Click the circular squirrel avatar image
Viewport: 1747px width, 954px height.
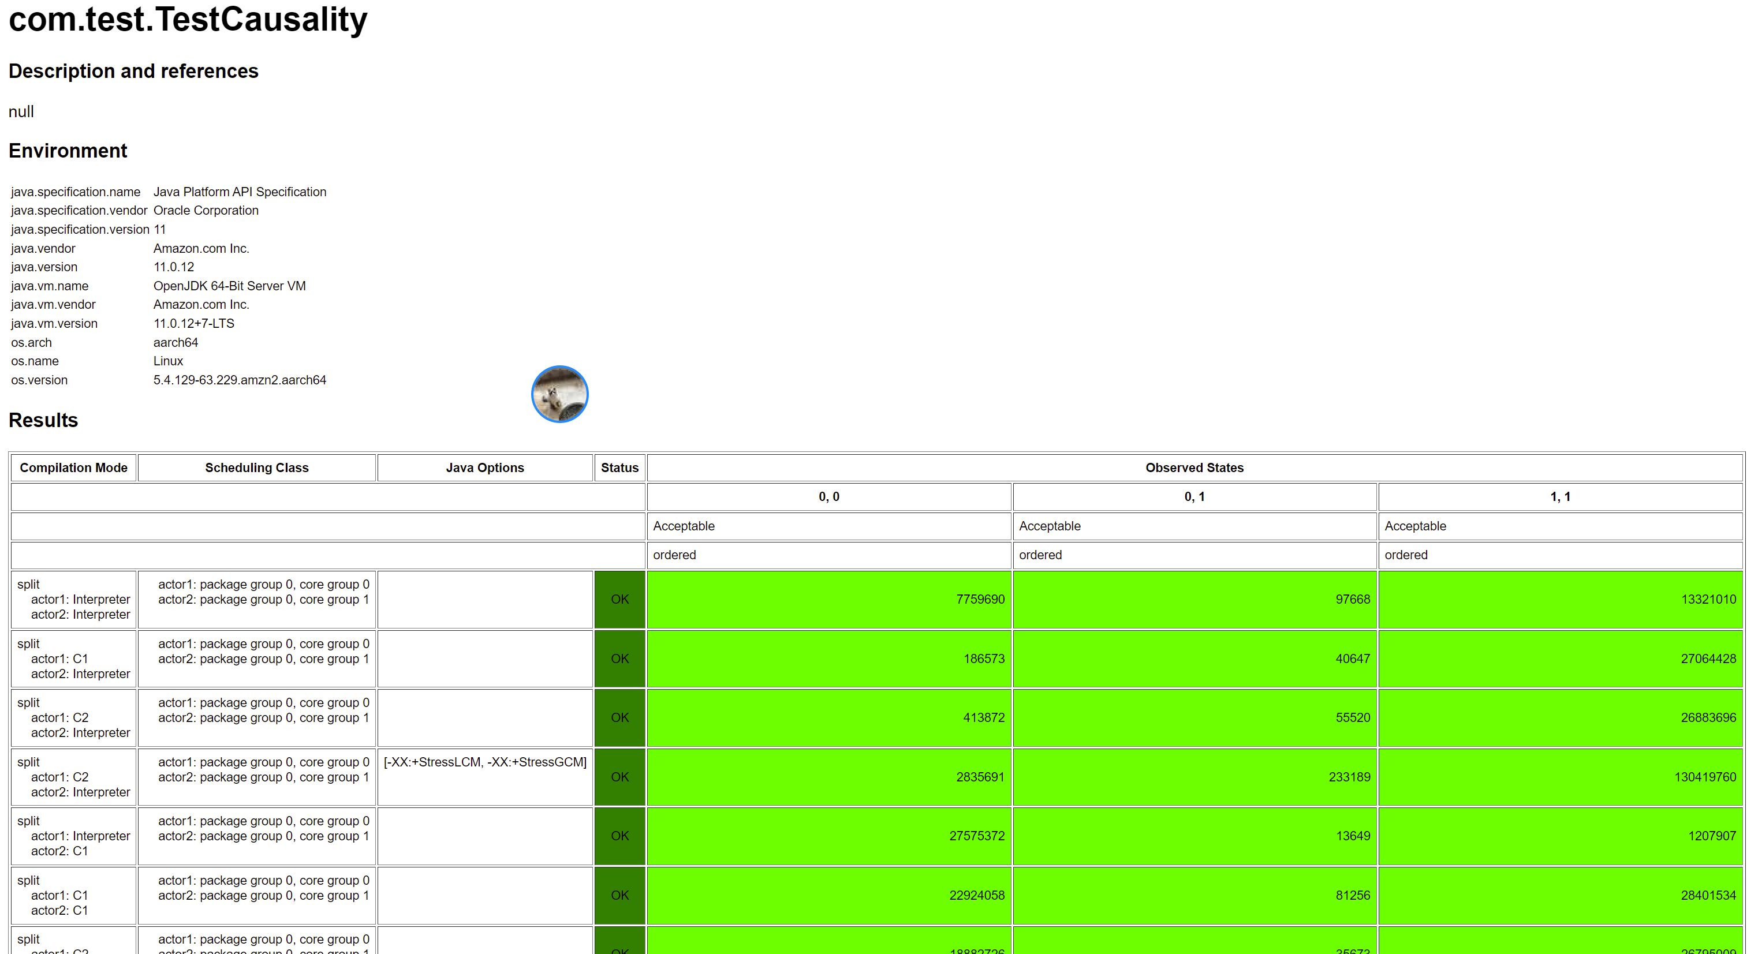pyautogui.click(x=559, y=394)
